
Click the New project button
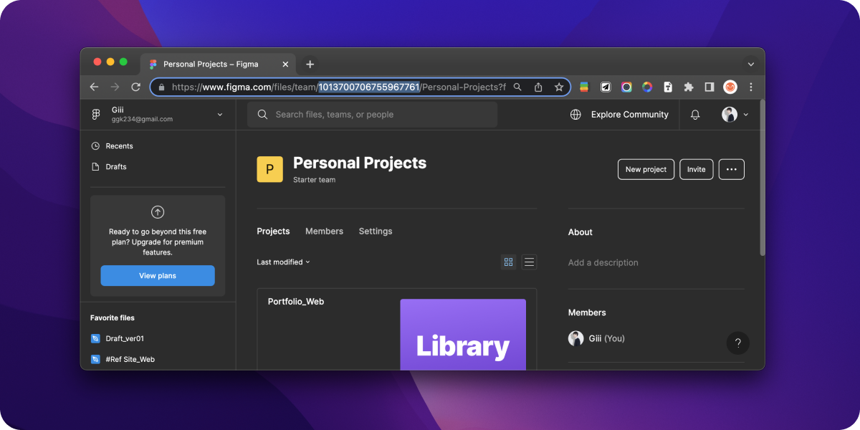click(x=646, y=169)
